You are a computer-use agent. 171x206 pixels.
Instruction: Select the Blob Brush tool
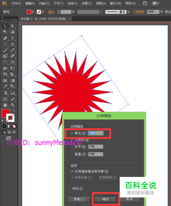[5, 56]
